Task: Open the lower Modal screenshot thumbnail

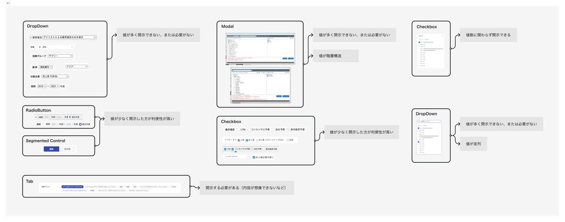Action: tap(261, 85)
